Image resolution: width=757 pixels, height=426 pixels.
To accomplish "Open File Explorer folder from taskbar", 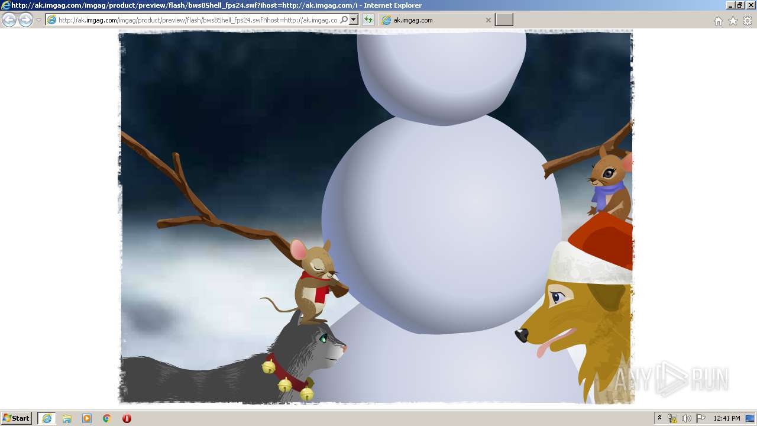I will [67, 418].
